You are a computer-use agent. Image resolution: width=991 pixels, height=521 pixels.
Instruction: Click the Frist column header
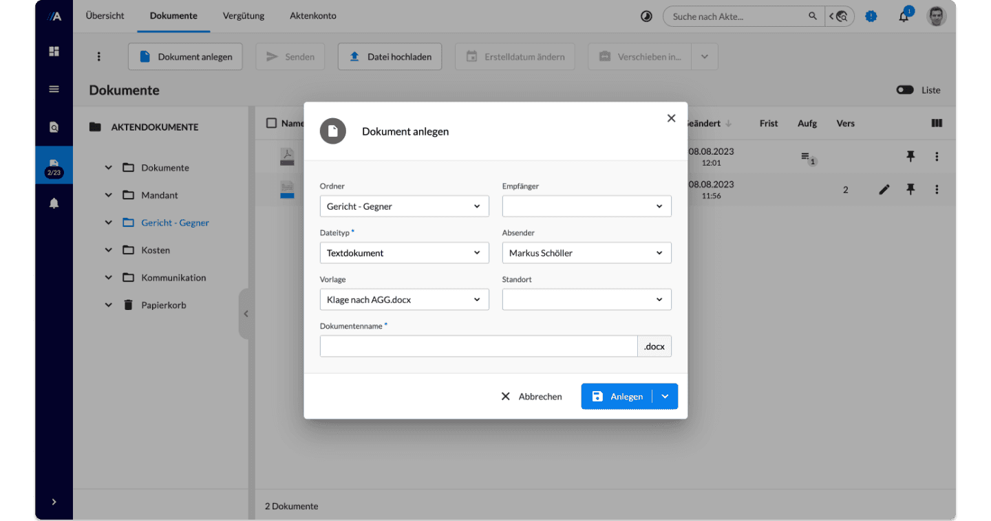point(769,123)
